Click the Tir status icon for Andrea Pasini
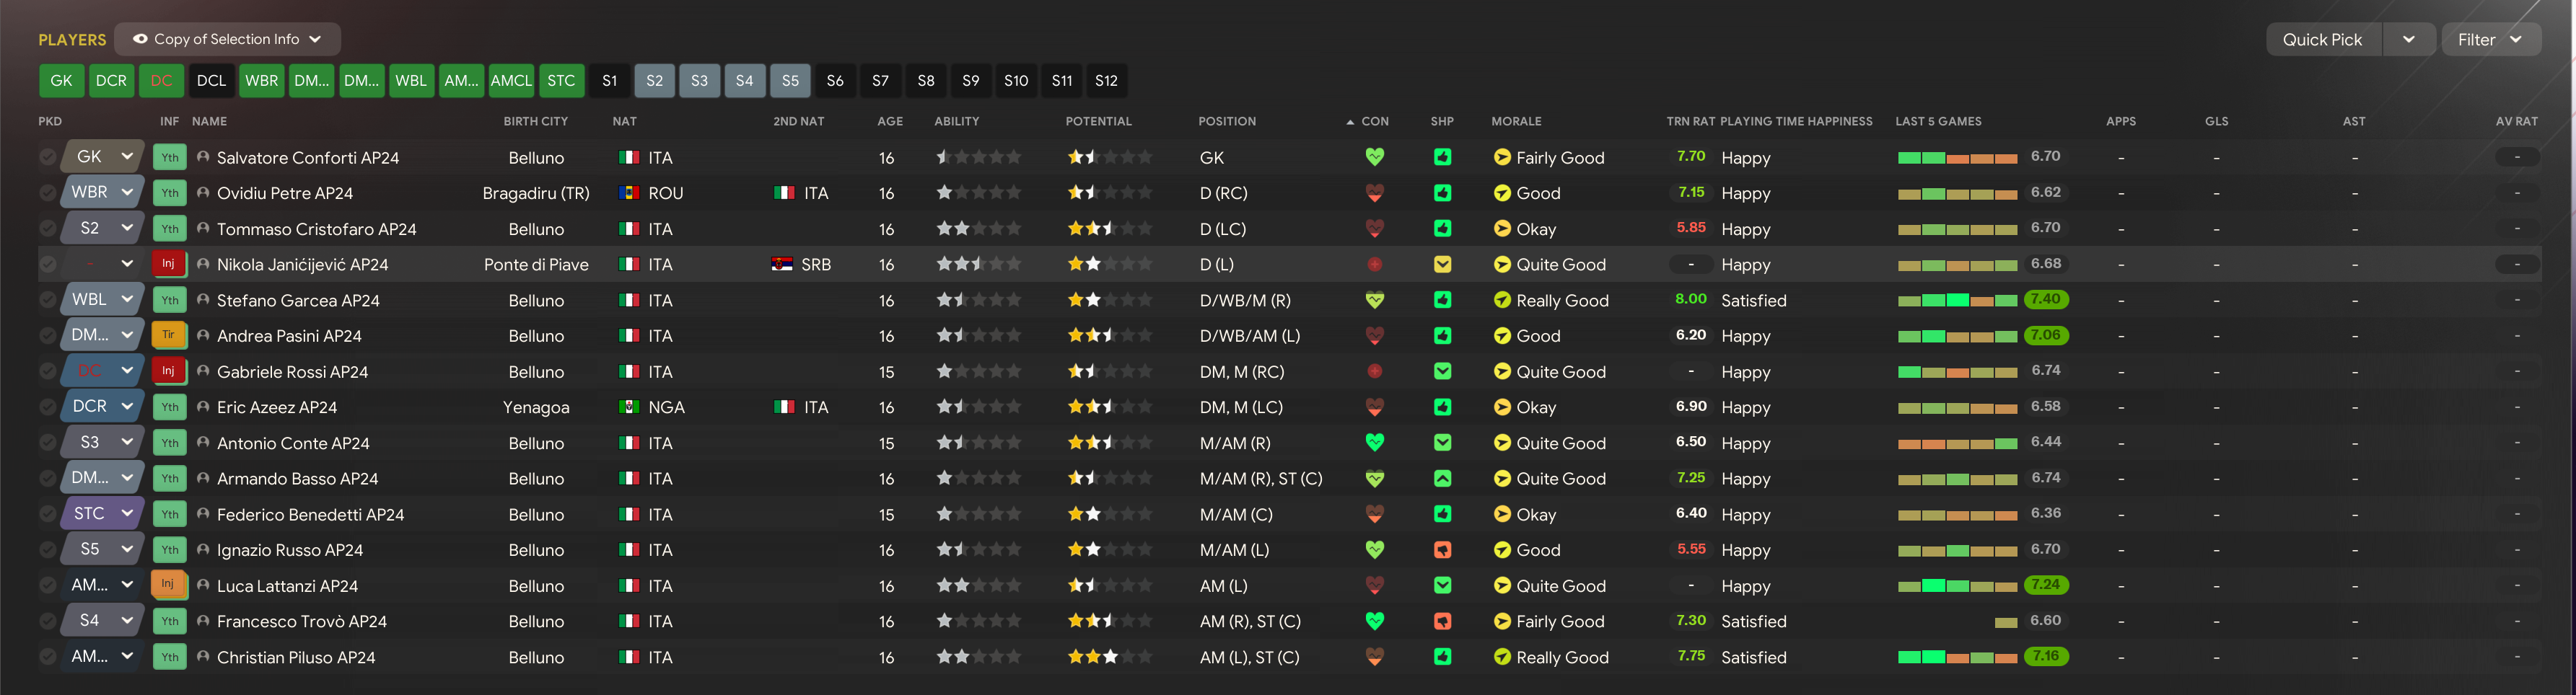Image resolution: width=2576 pixels, height=695 pixels. coord(169,335)
